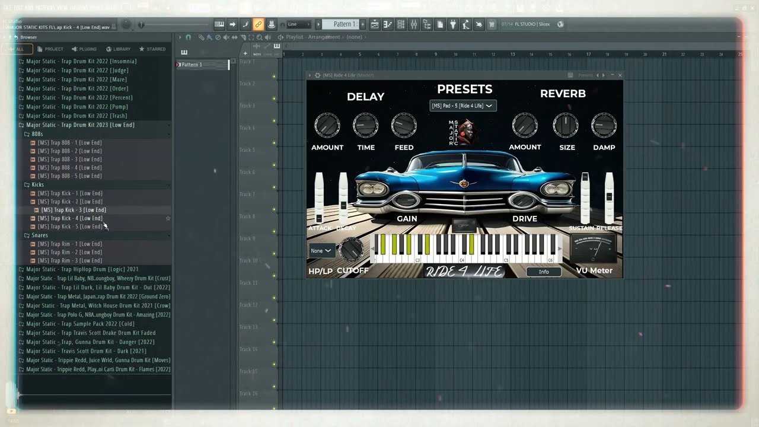
Task: Click the stamp icon in the top toolbar
Action: [x=272, y=24]
